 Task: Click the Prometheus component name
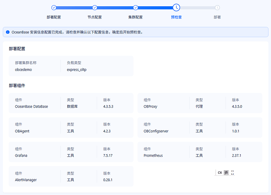153,155
